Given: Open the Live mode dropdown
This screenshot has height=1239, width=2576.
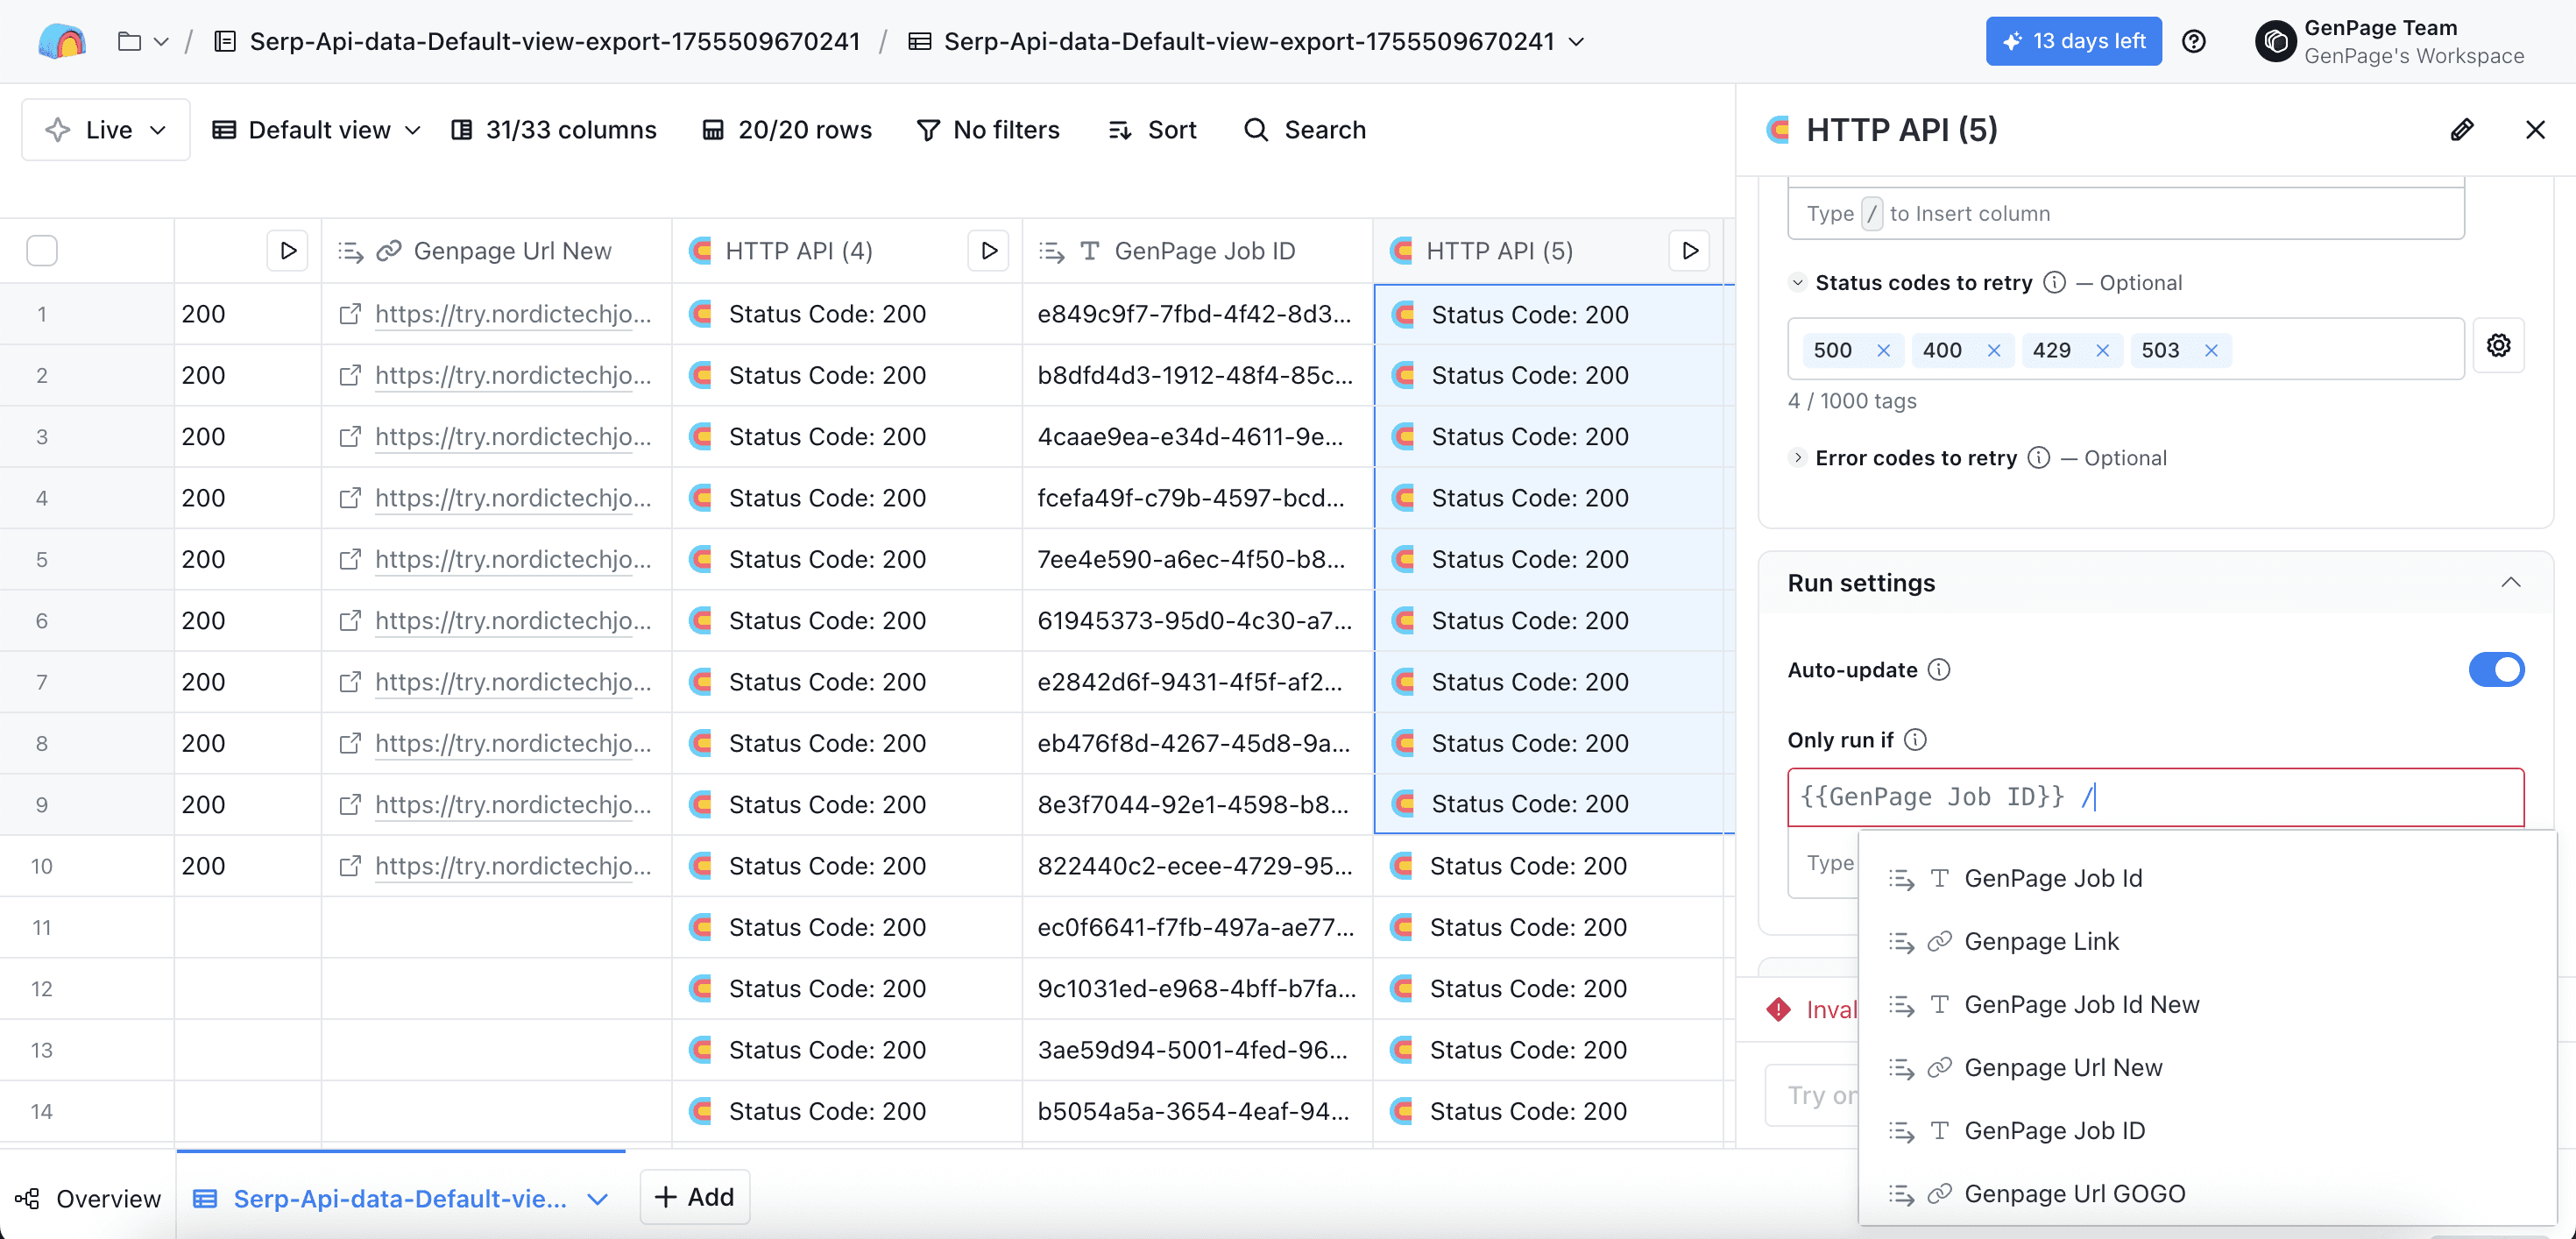Looking at the screenshot, I should [106, 130].
